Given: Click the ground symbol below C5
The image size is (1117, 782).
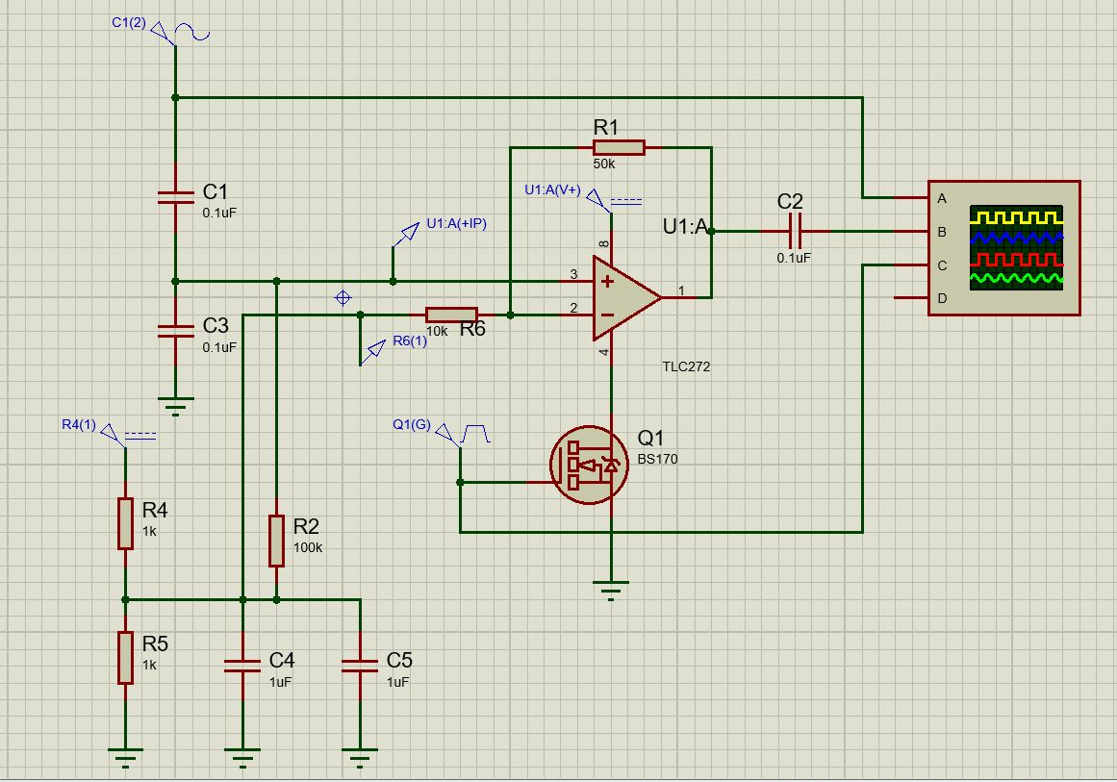Looking at the screenshot, I should click(x=360, y=758).
